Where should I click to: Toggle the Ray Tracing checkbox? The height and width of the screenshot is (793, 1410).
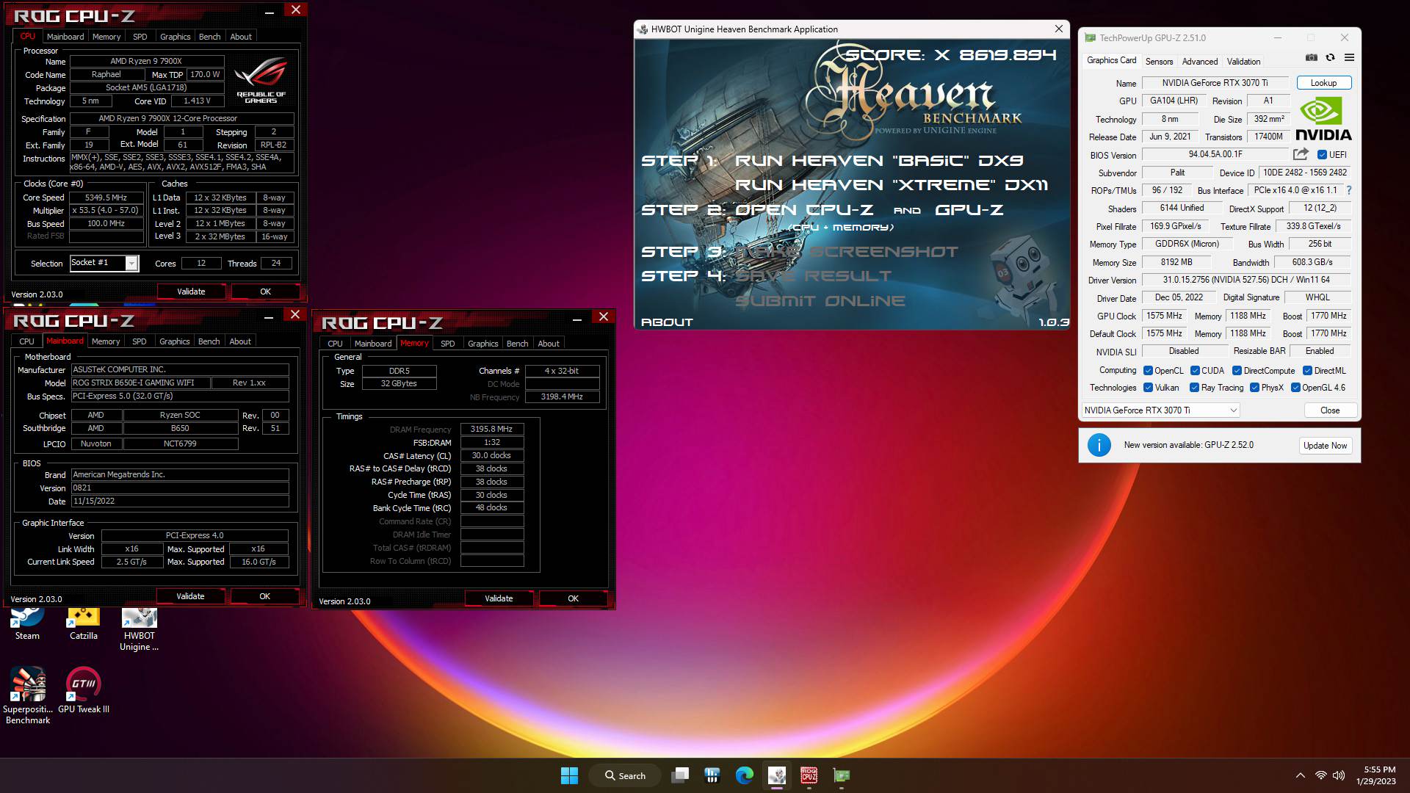[1194, 388]
